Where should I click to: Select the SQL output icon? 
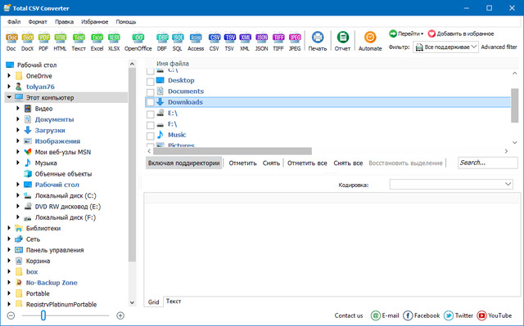tap(178, 38)
